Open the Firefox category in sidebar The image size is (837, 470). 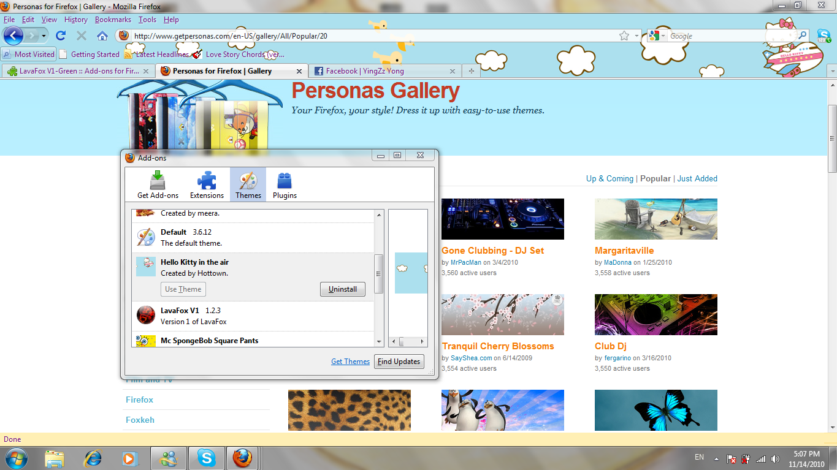(x=139, y=400)
